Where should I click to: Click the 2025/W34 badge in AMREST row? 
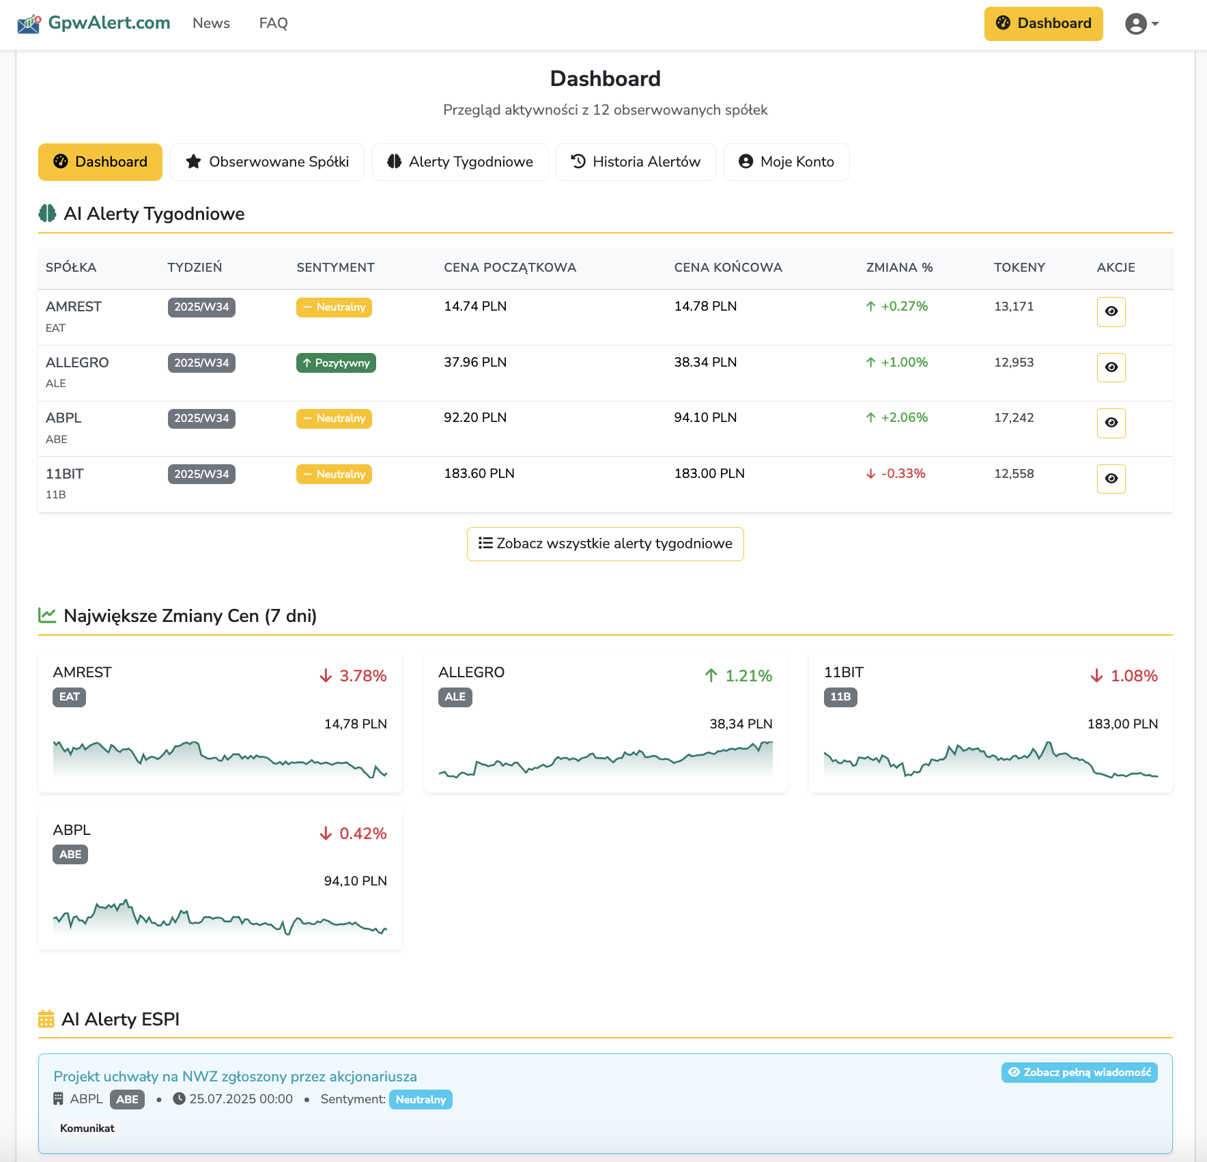[x=201, y=307]
